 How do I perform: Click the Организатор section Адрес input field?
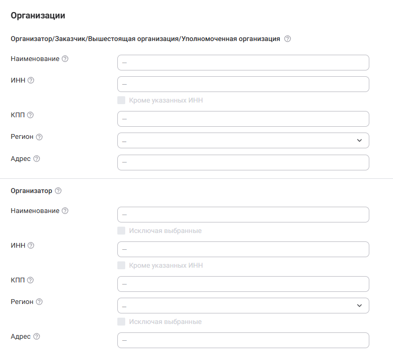243,340
